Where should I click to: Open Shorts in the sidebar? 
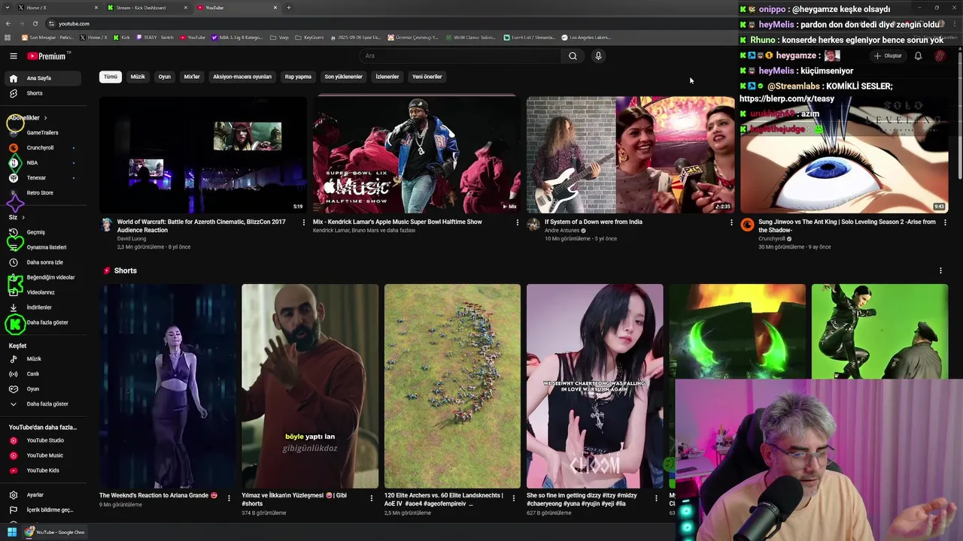click(x=44, y=93)
